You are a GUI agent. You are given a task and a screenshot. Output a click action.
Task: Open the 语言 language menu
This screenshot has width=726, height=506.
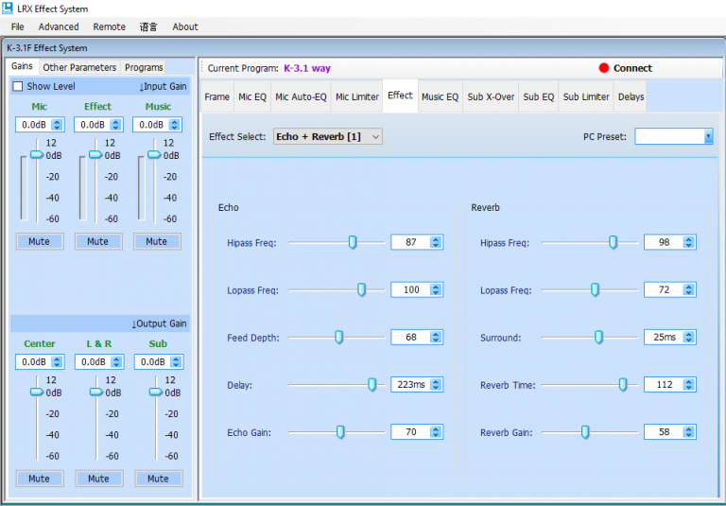tap(148, 26)
